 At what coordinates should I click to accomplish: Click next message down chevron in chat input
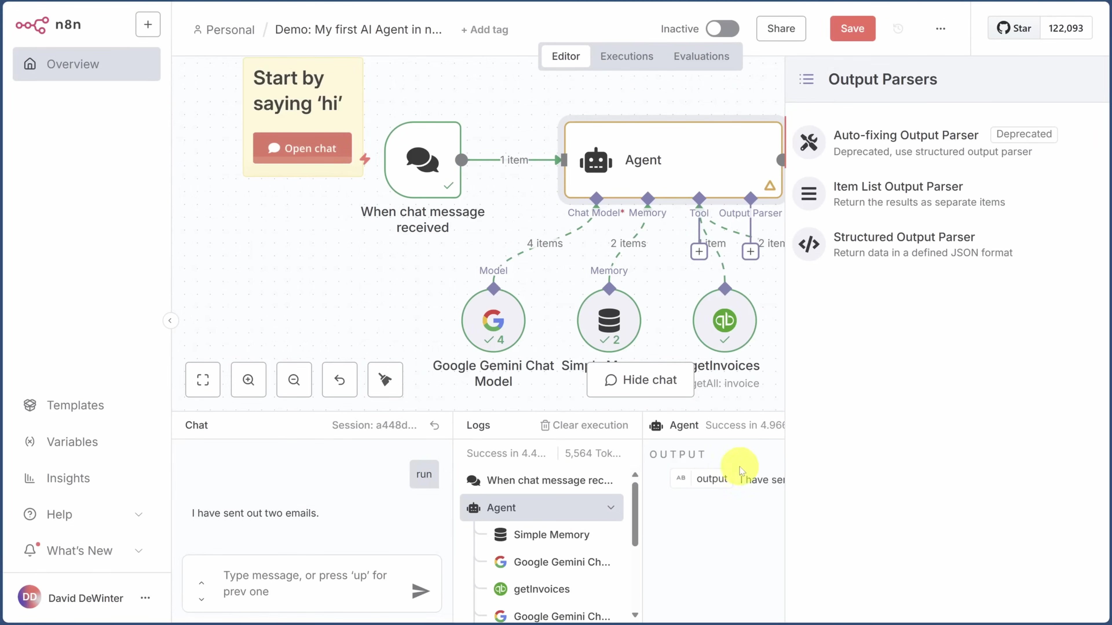201,599
